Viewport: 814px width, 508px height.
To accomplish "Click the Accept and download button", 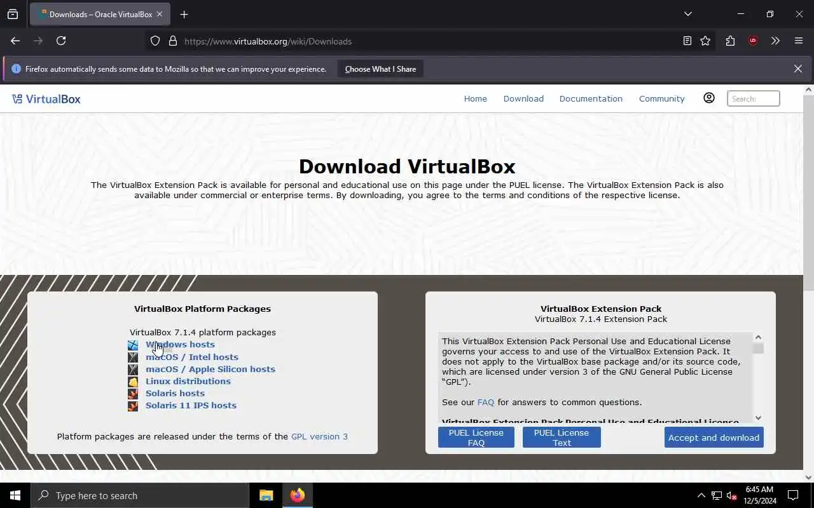I will point(714,438).
